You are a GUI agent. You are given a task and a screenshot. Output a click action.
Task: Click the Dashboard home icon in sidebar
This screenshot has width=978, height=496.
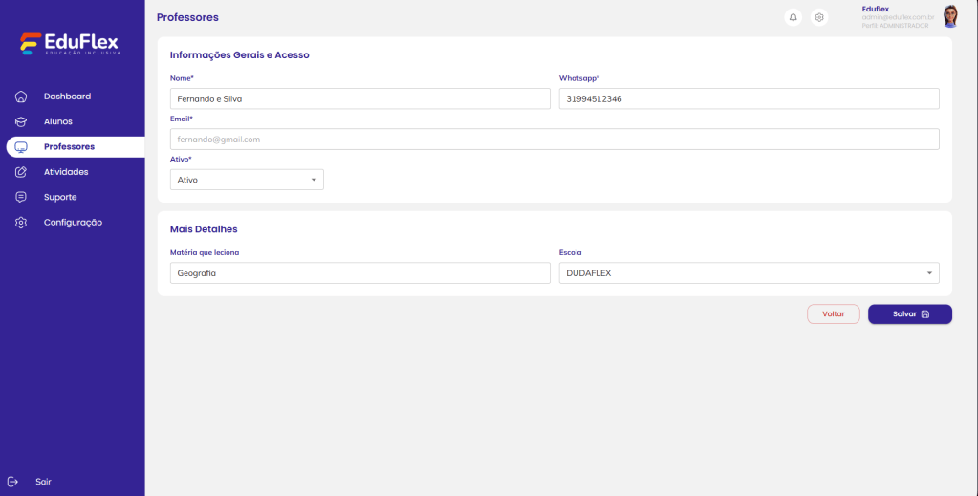pos(21,97)
